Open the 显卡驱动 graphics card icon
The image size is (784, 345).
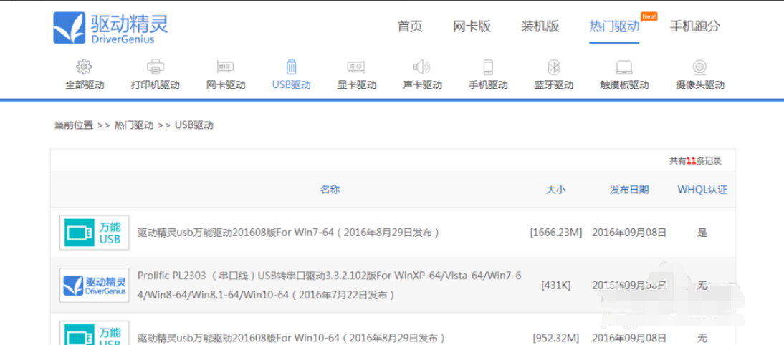[356, 67]
